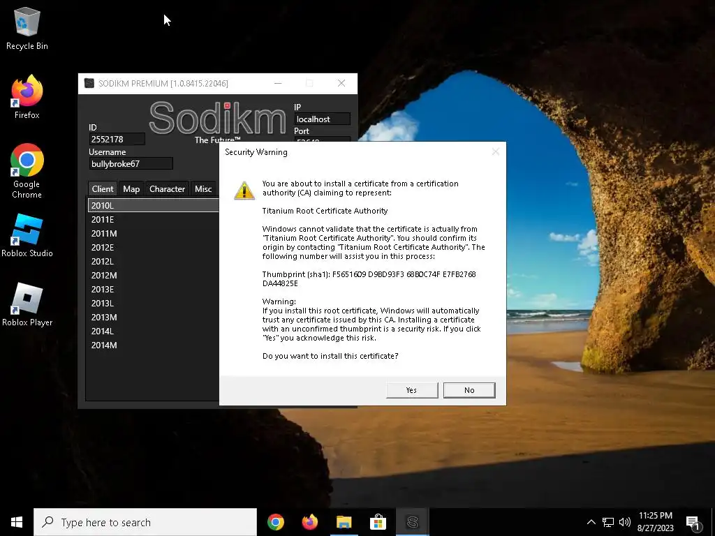Viewport: 715px width, 536px height.
Task: Click the Thumbprint (sha1) text line
Action: tap(369, 278)
